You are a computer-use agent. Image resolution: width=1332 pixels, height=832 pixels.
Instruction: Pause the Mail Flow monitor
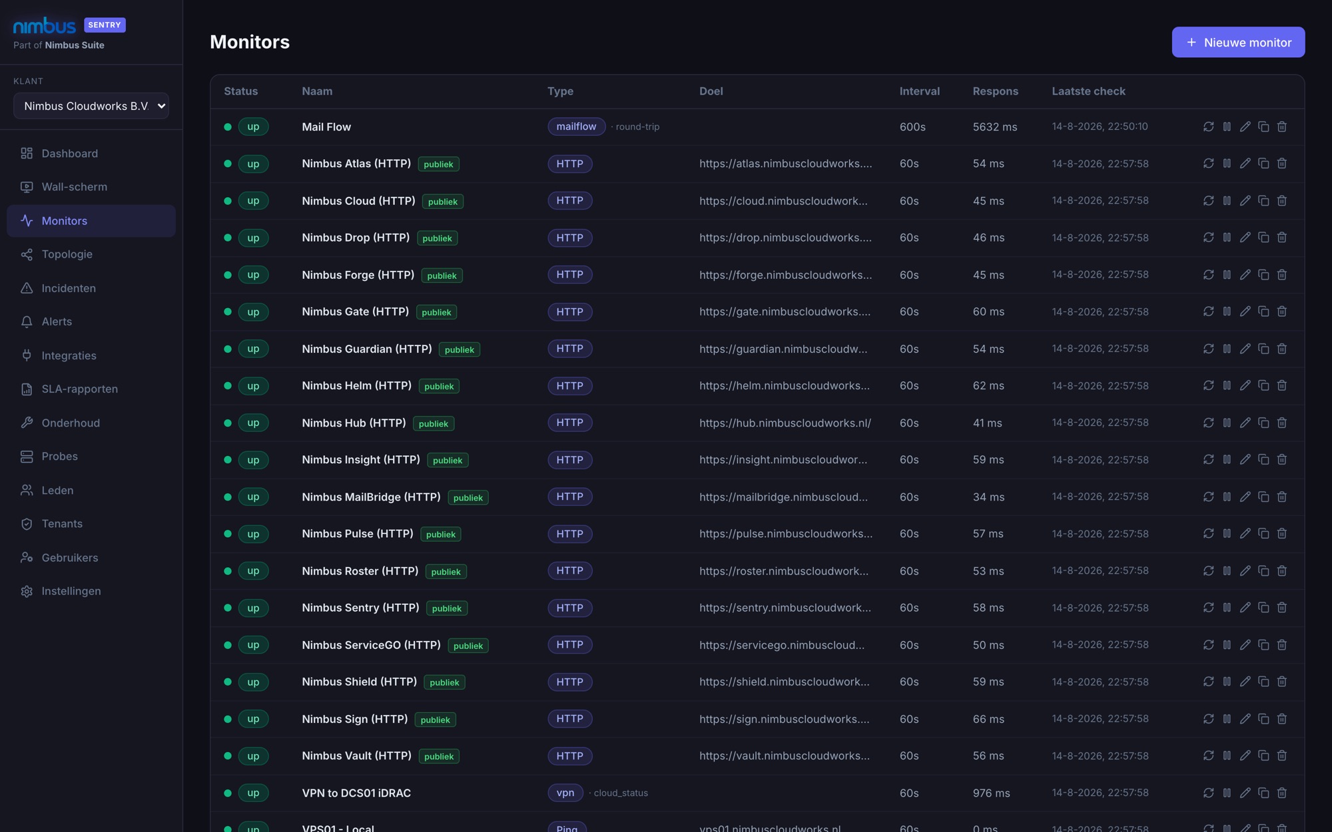pos(1227,126)
